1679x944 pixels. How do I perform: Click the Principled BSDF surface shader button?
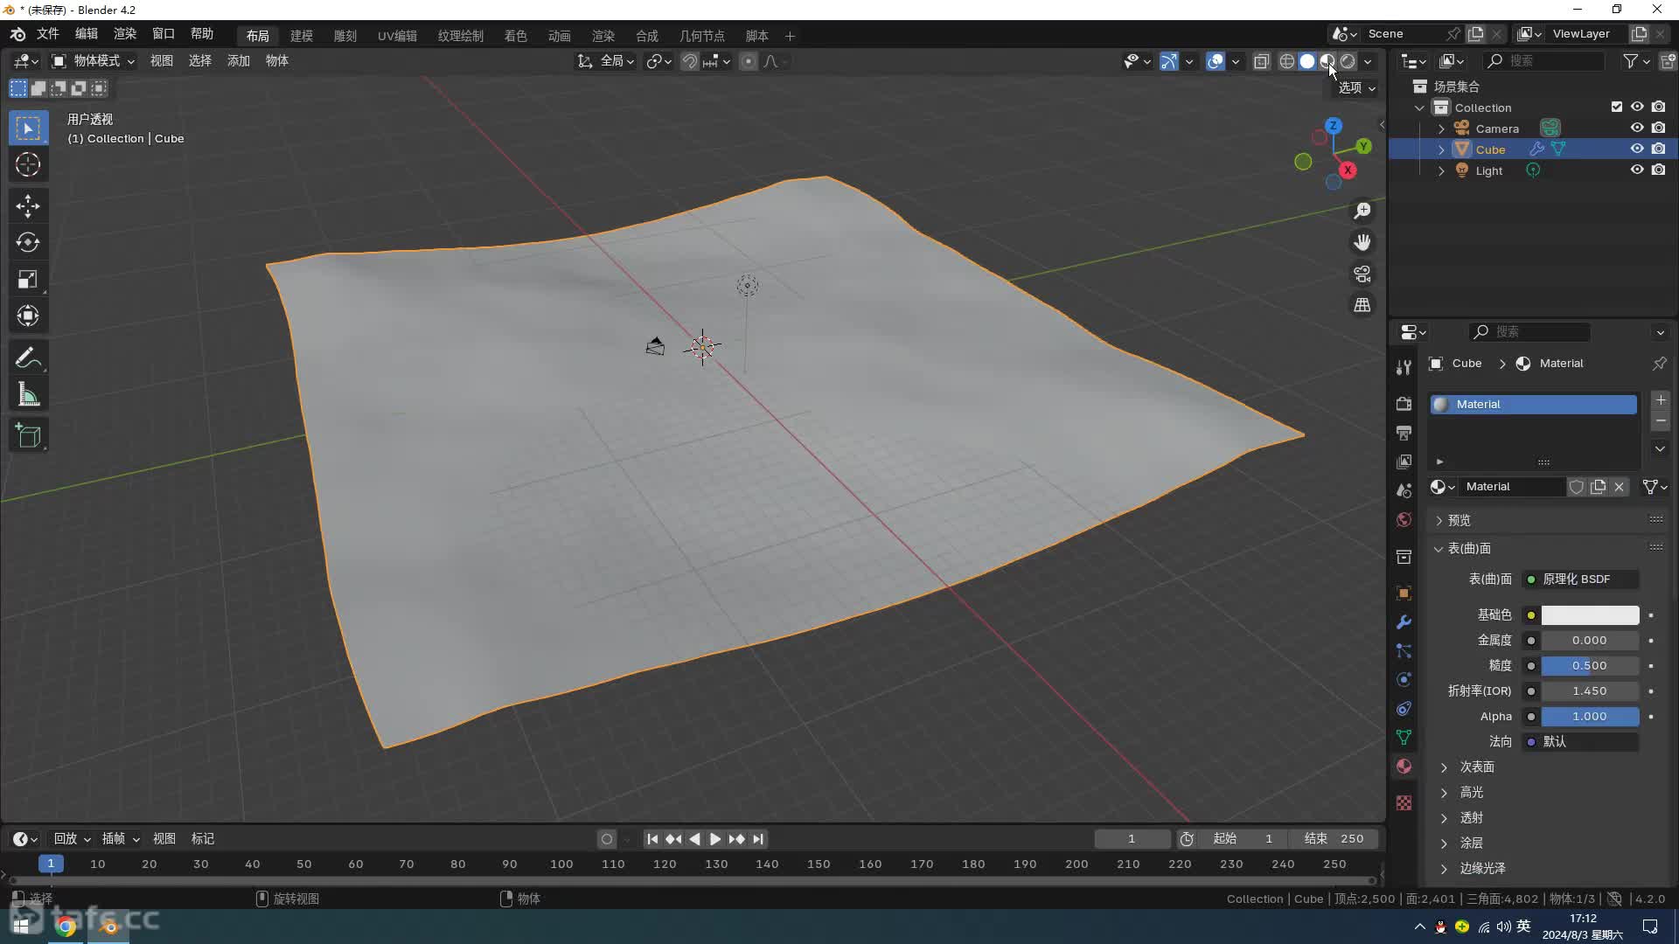click(x=1581, y=579)
